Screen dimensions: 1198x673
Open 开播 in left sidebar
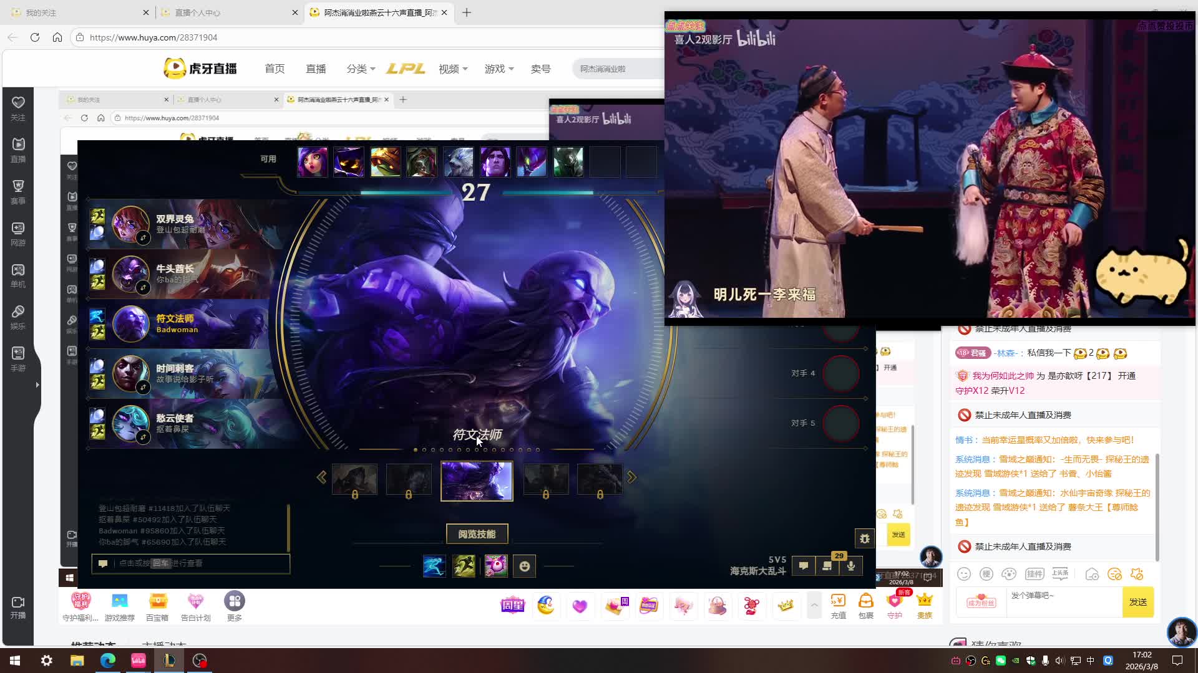tap(18, 607)
